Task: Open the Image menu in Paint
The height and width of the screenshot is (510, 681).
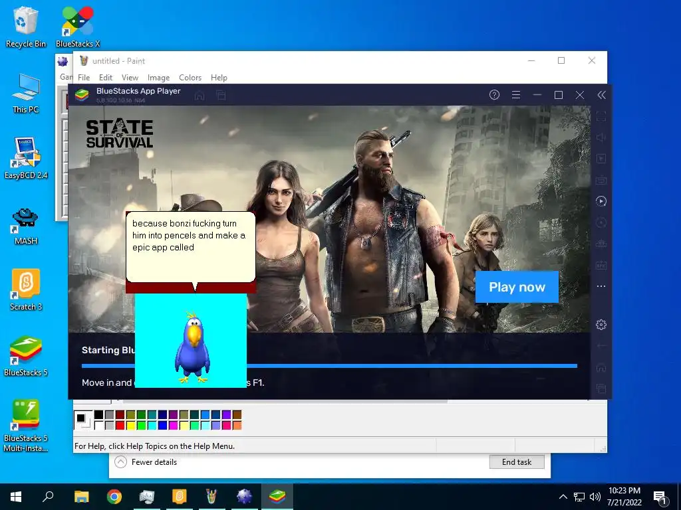Action: pos(158,78)
